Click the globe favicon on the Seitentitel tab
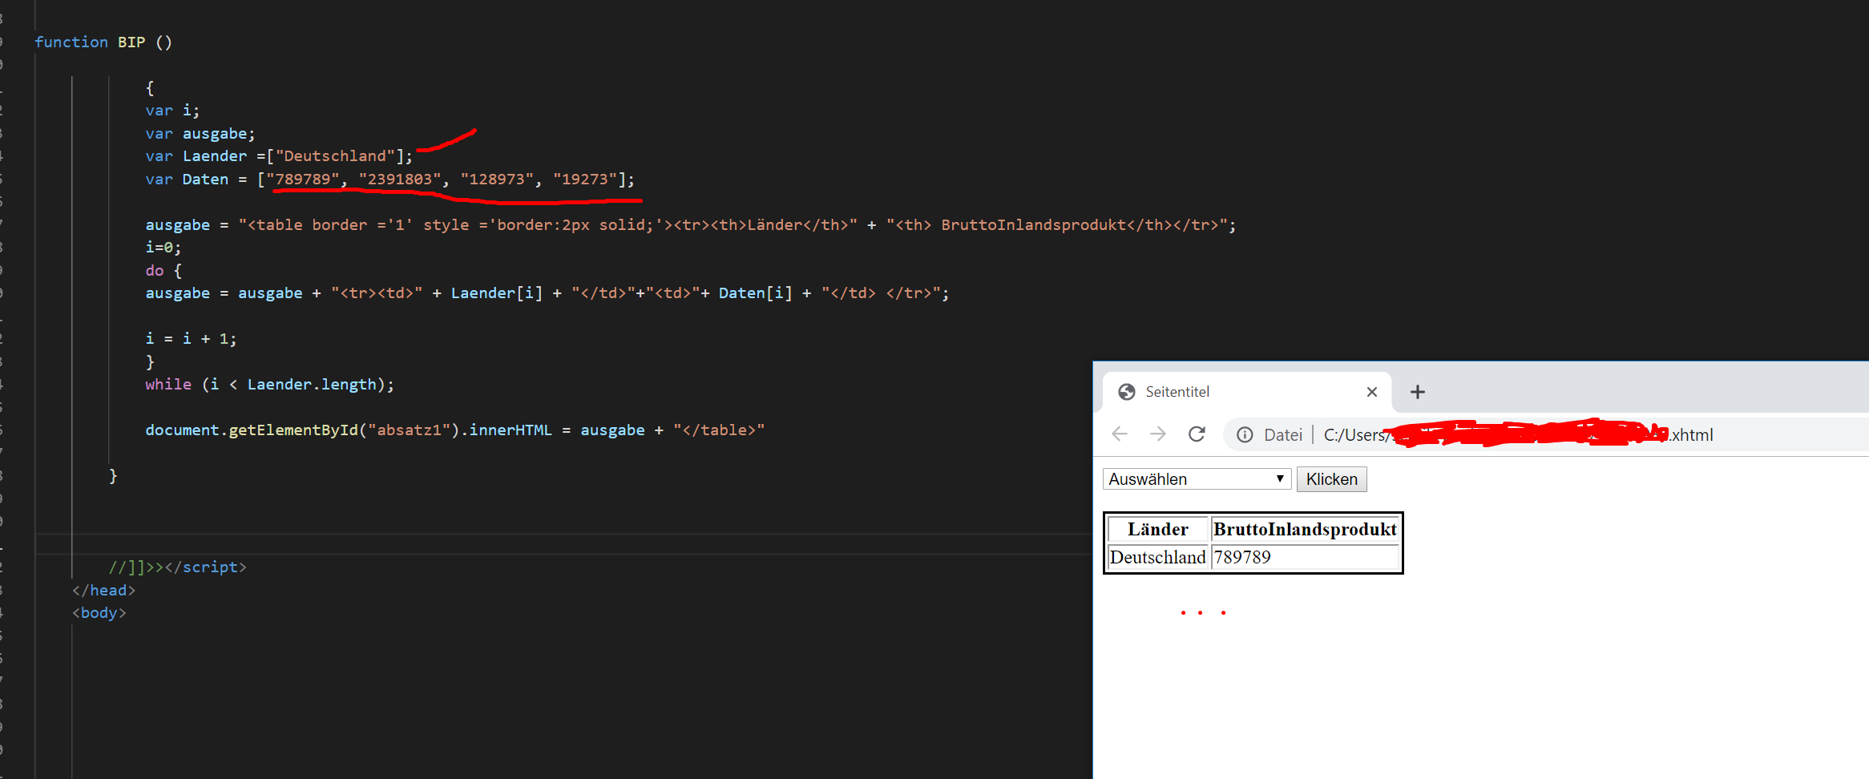This screenshot has width=1869, height=779. (x=1128, y=392)
